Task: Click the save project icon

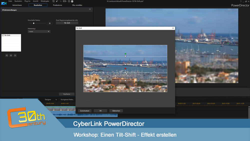Action: (53, 1)
